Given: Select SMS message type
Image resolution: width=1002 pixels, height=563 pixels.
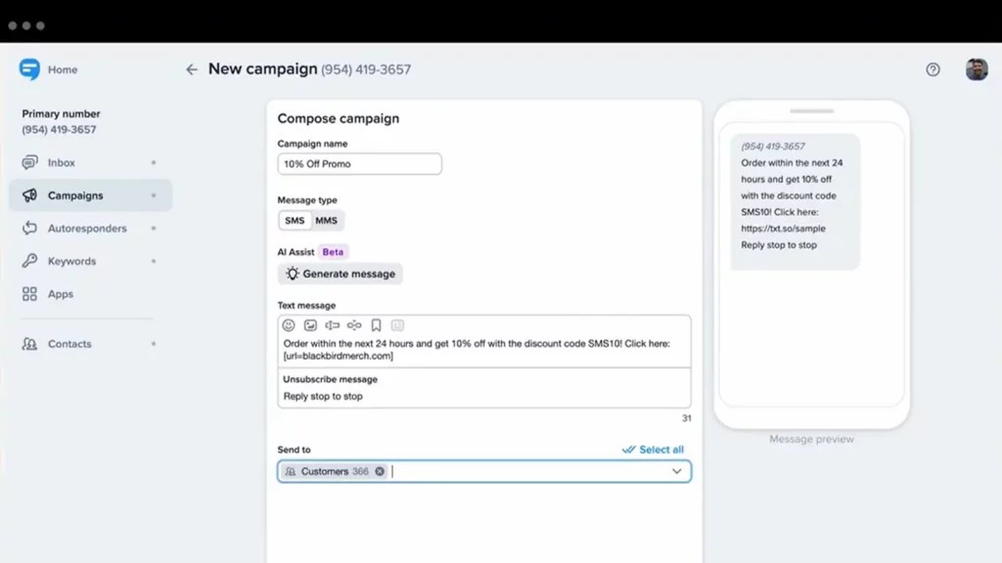Looking at the screenshot, I should pos(295,220).
